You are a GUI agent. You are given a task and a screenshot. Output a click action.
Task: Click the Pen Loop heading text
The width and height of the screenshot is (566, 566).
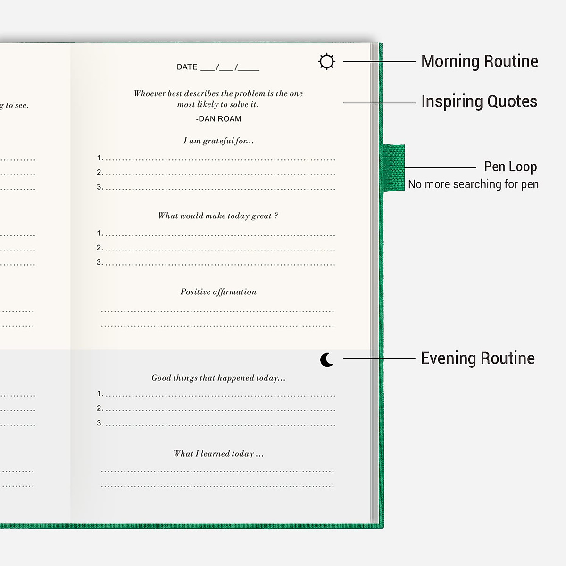pyautogui.click(x=510, y=166)
